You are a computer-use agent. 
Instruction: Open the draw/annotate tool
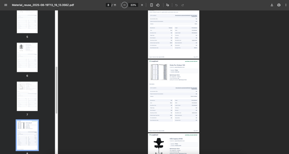click(168, 5)
